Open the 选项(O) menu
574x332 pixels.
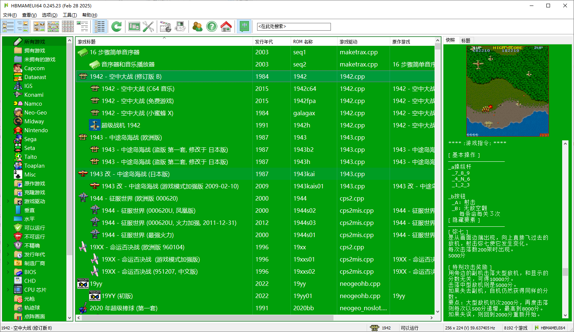tap(50, 15)
